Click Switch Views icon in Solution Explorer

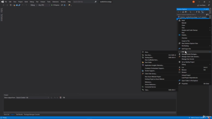[185, 12]
